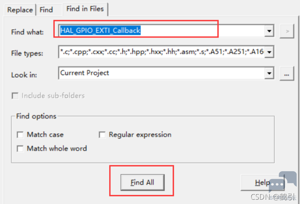Viewport: 300px width, 204px height.
Task: Select the Find in Files tab
Action: point(85,9)
